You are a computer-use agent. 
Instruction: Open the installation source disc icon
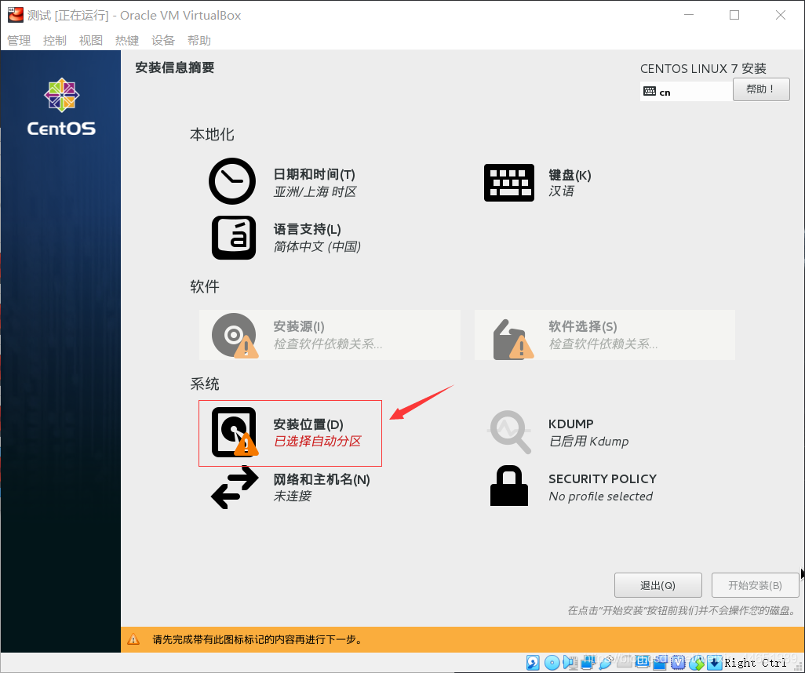click(235, 335)
